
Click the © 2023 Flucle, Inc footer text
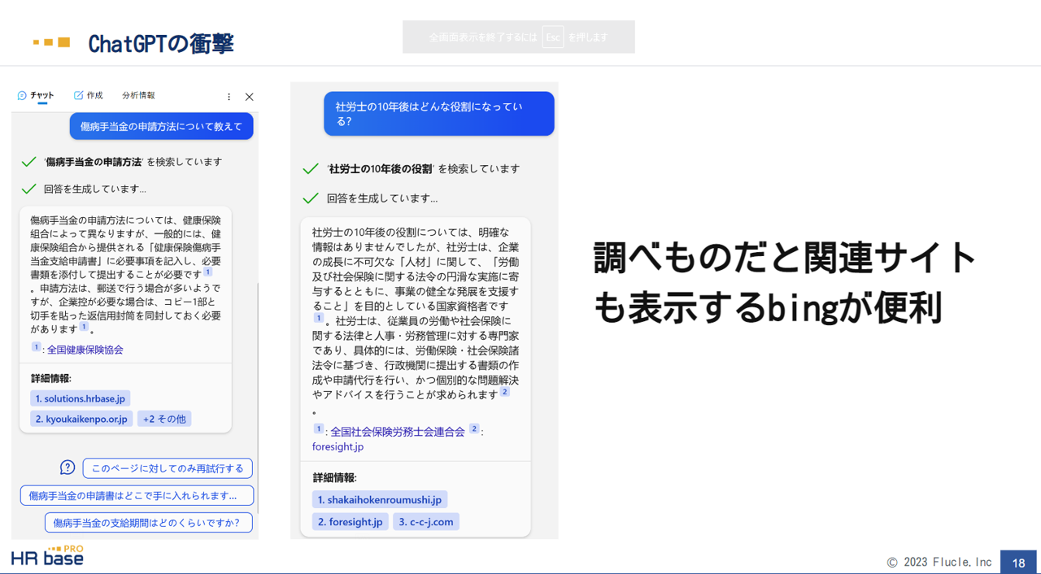939,562
